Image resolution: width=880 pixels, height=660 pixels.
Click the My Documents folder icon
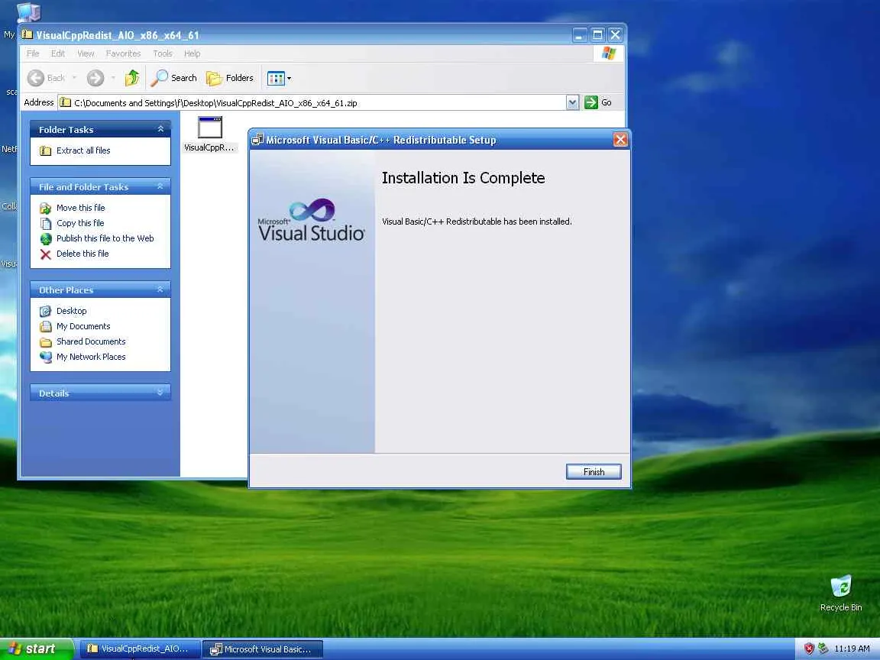click(46, 326)
